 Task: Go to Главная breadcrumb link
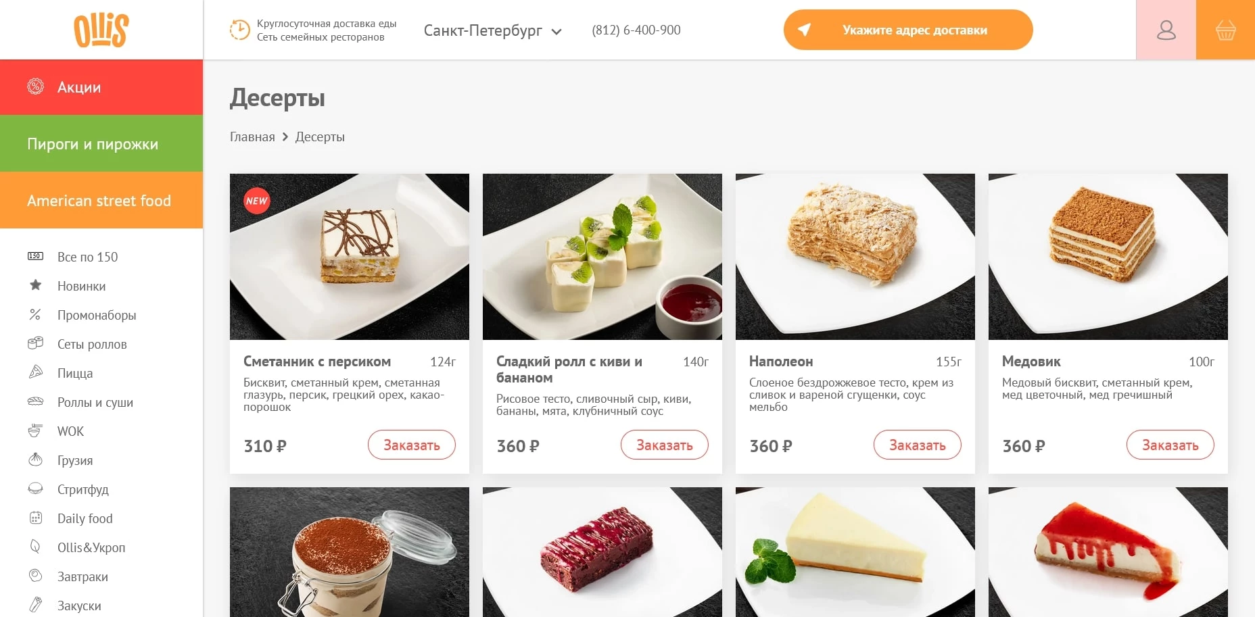coord(252,137)
